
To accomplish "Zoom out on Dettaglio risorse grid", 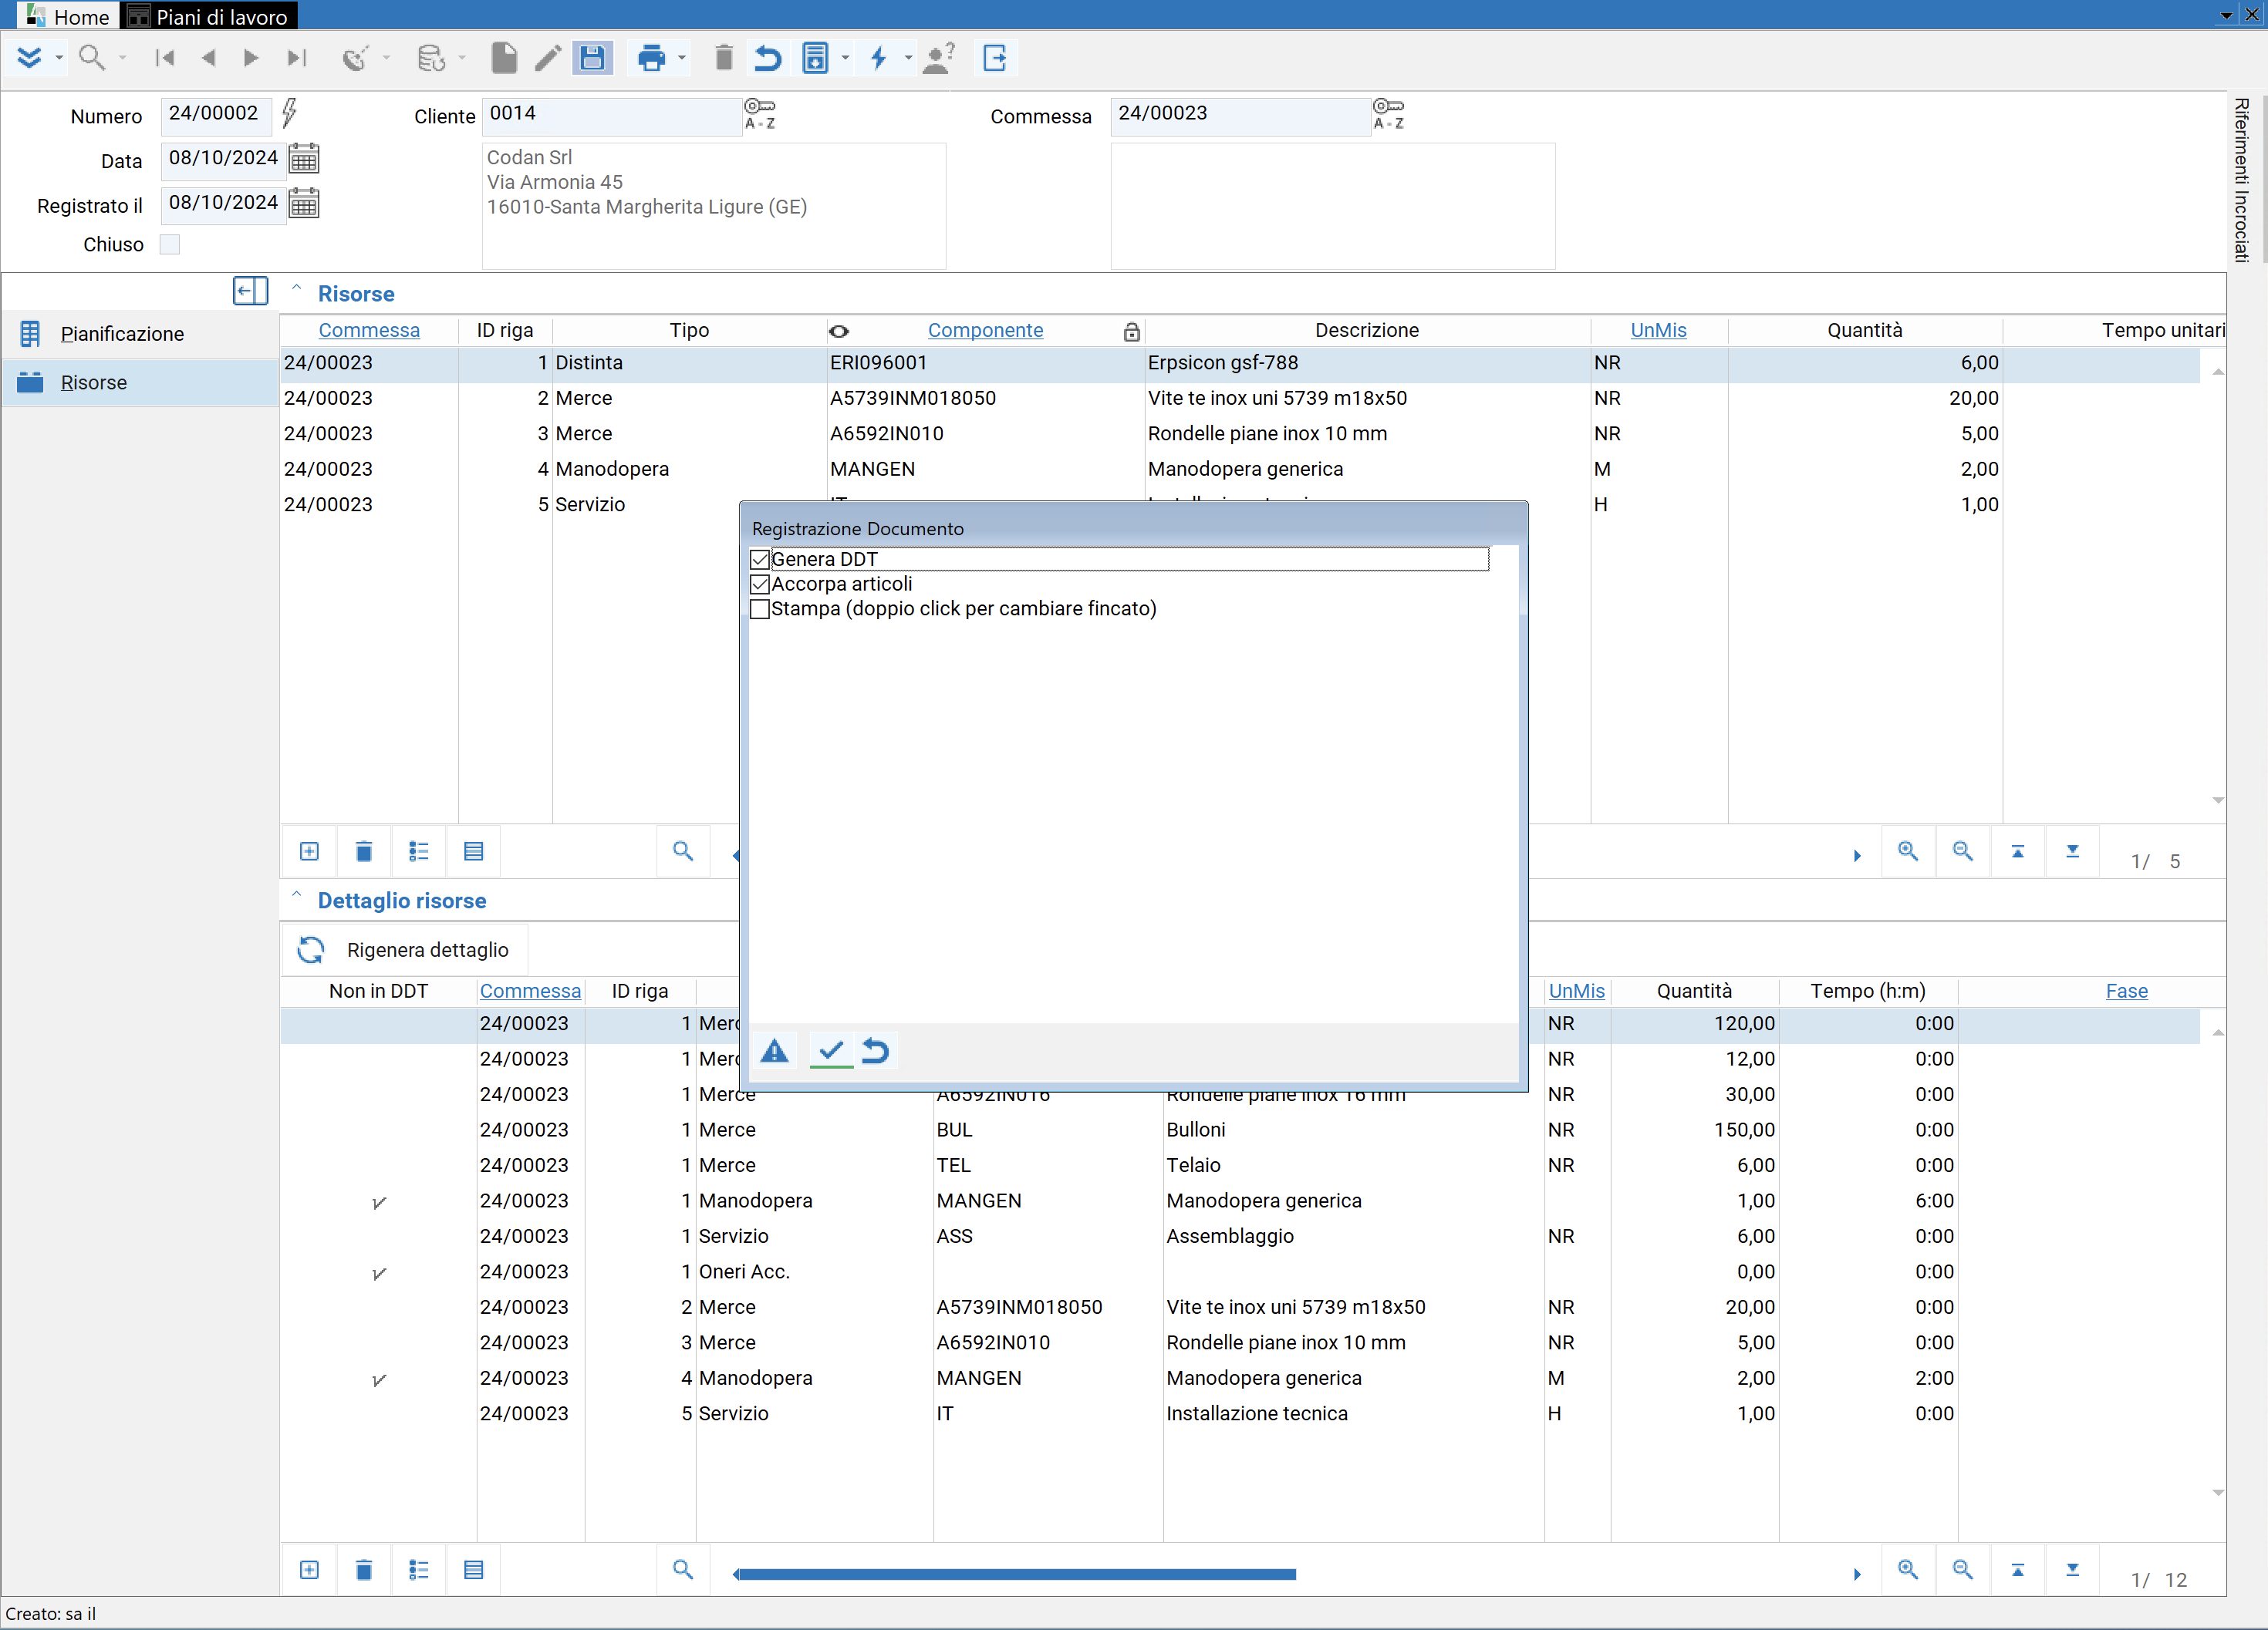I will [1963, 1570].
